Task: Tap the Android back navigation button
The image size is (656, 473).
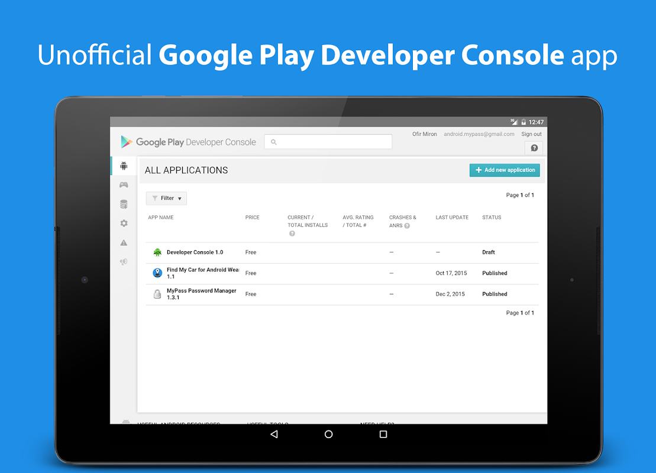Action: (x=274, y=434)
